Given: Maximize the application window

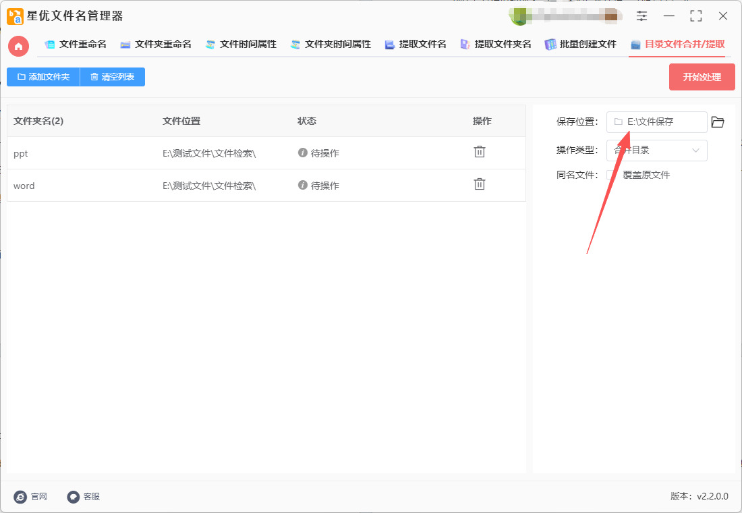Looking at the screenshot, I should [695, 16].
